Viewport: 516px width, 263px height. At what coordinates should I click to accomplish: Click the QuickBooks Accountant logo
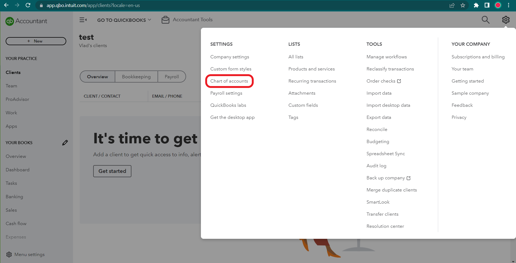tap(26, 21)
